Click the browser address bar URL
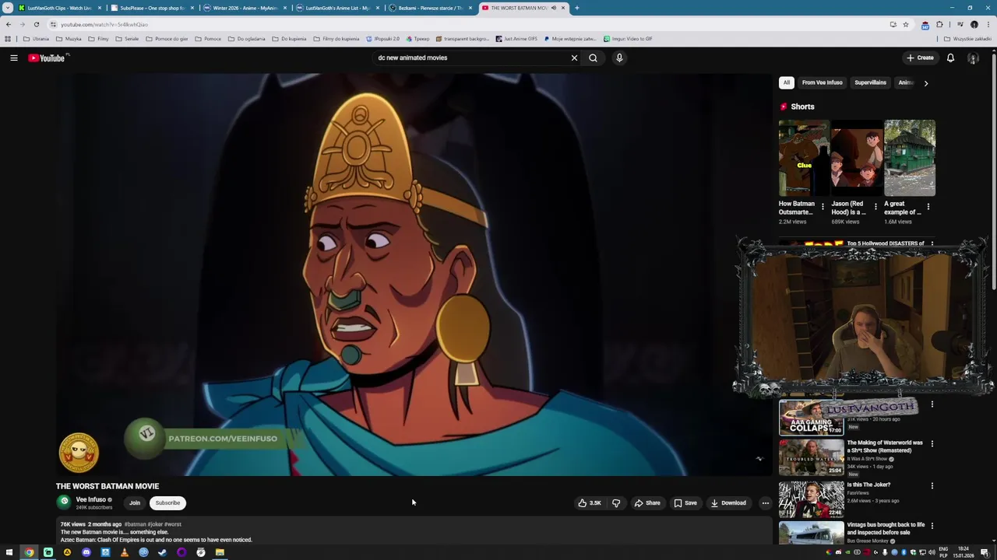This screenshot has height=560, width=997. coord(104,24)
